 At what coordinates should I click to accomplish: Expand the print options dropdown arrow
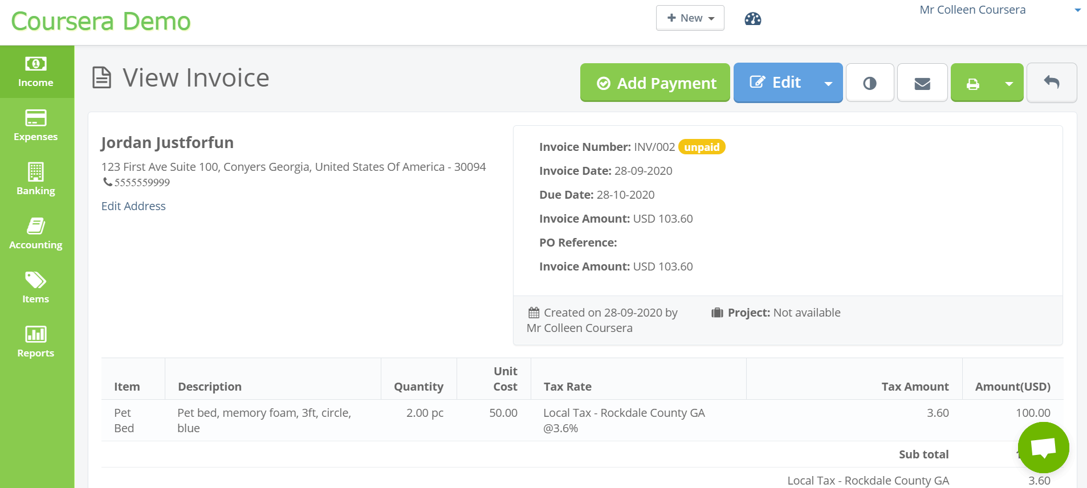tap(1009, 84)
